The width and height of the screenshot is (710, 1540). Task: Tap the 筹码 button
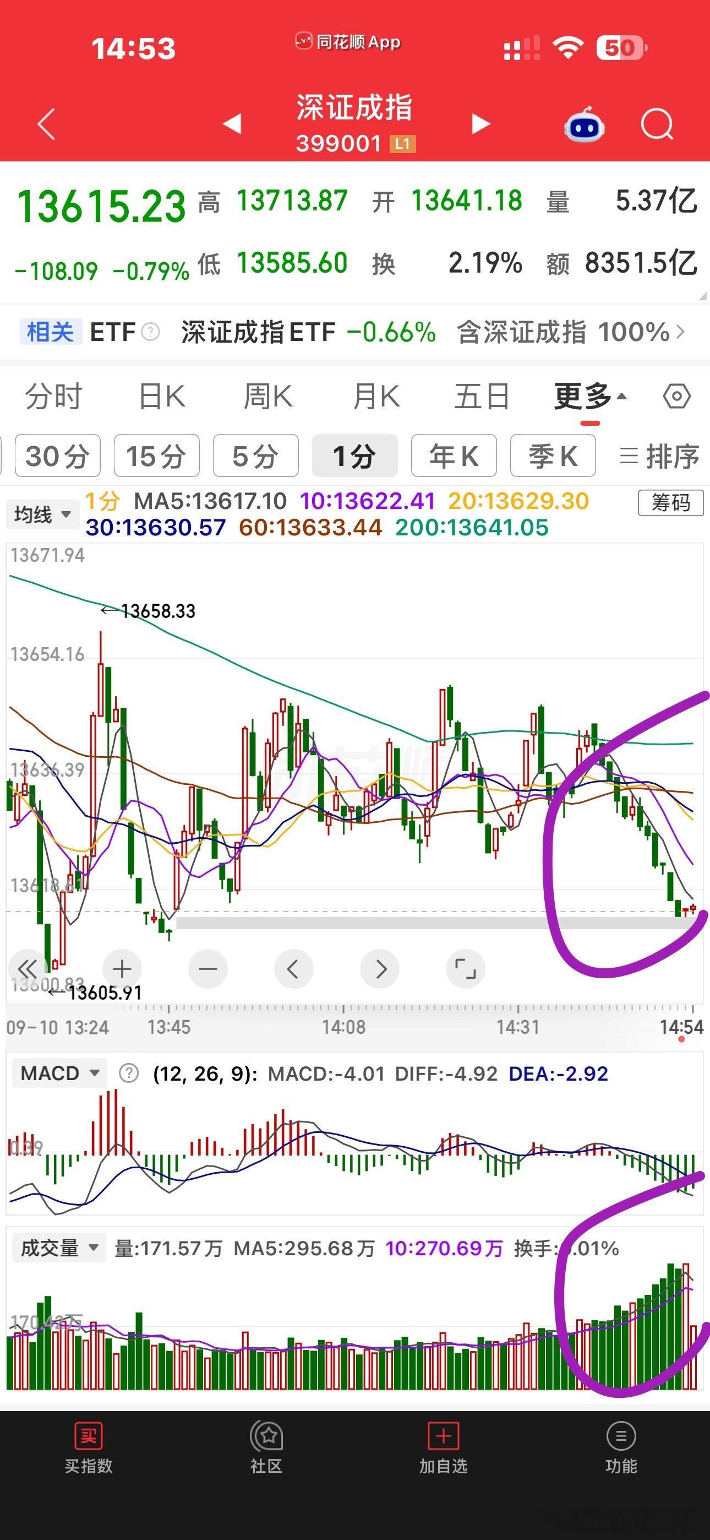click(670, 503)
